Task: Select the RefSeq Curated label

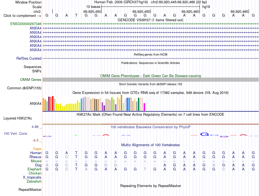Action: [x=29, y=59]
